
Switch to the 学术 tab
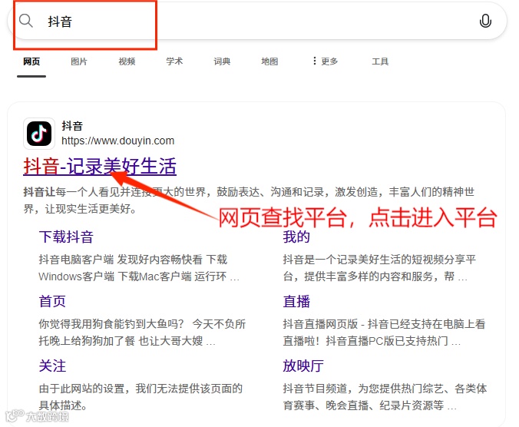(174, 61)
